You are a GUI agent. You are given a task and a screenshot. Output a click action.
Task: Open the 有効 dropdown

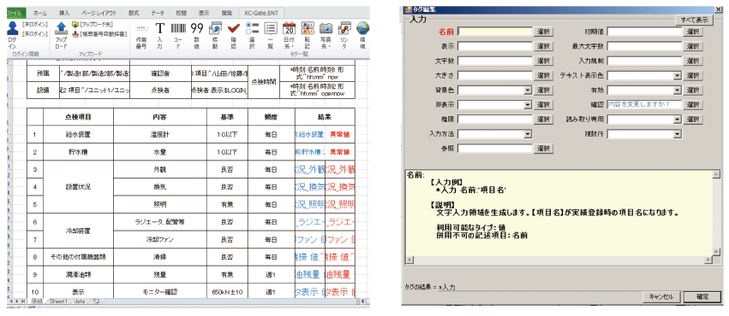click(678, 90)
